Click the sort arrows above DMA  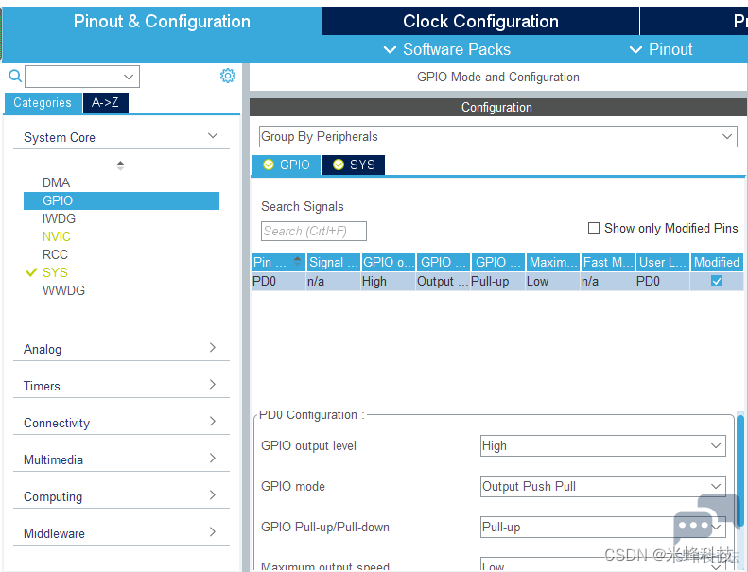(x=120, y=165)
